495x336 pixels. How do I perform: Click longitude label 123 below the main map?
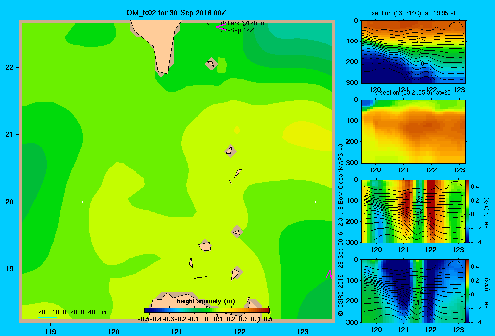303,331
